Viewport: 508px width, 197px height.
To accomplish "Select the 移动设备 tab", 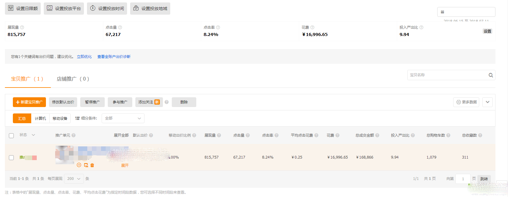I will pyautogui.click(x=60, y=118).
